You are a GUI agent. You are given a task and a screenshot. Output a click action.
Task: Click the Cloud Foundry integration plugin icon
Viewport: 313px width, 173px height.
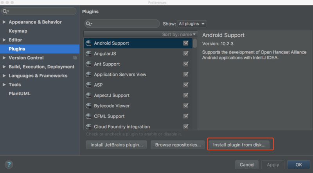click(88, 127)
